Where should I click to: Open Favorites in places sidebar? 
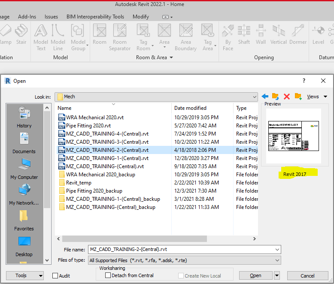coord(24,221)
